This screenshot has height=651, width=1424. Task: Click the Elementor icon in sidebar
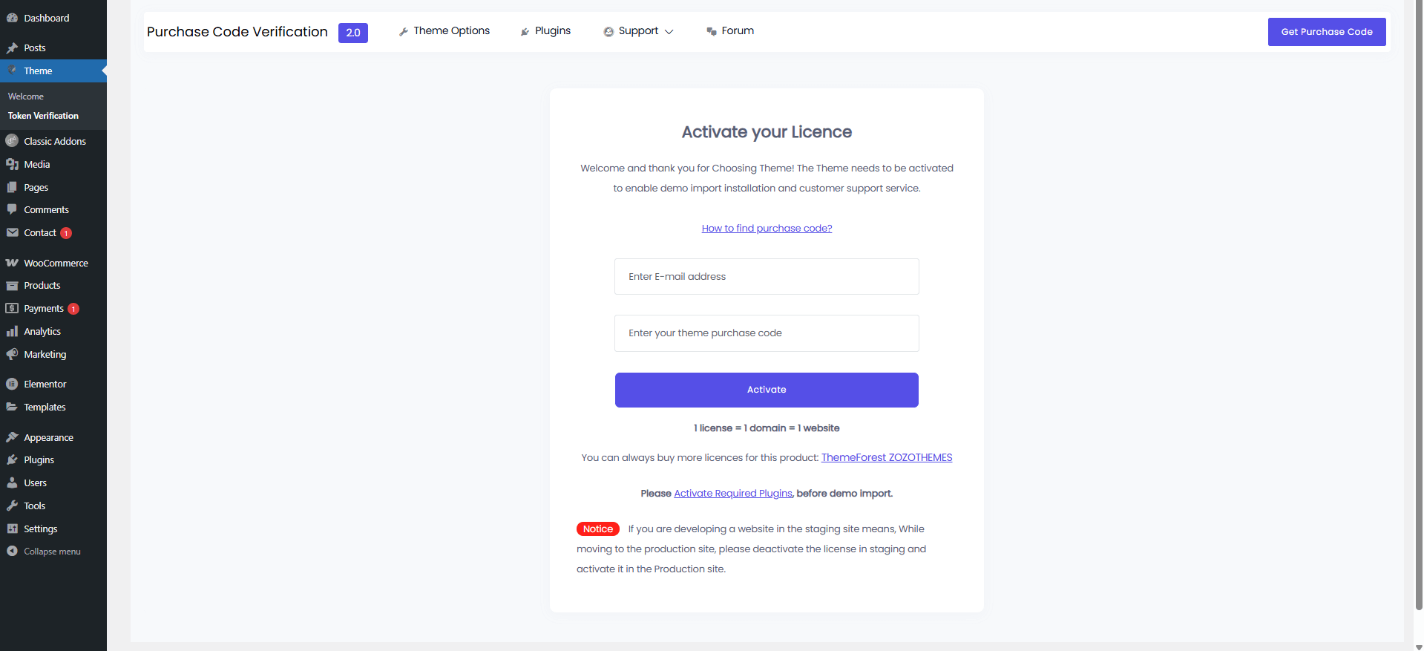pyautogui.click(x=12, y=385)
